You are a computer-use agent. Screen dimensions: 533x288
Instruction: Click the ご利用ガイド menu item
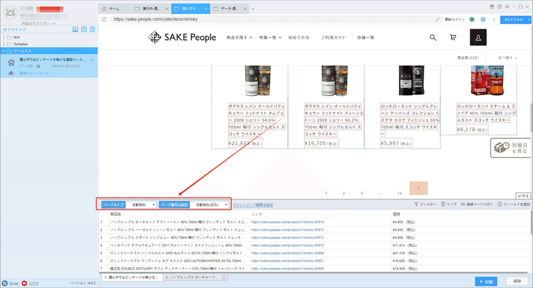[x=333, y=38]
